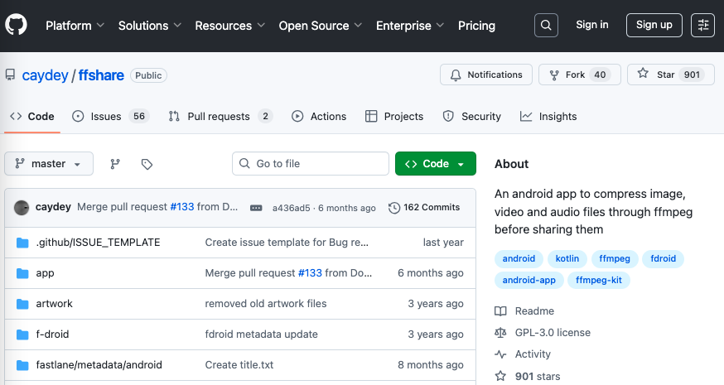Open 'Create title.txt' commit message

click(239, 364)
